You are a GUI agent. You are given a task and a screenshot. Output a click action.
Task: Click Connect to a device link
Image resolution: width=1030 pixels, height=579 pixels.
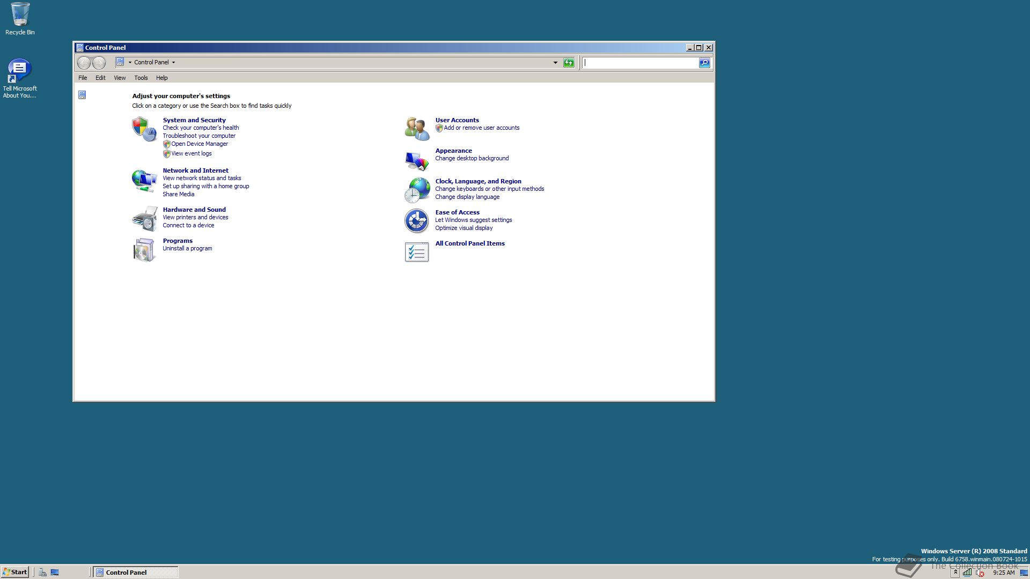pos(188,225)
